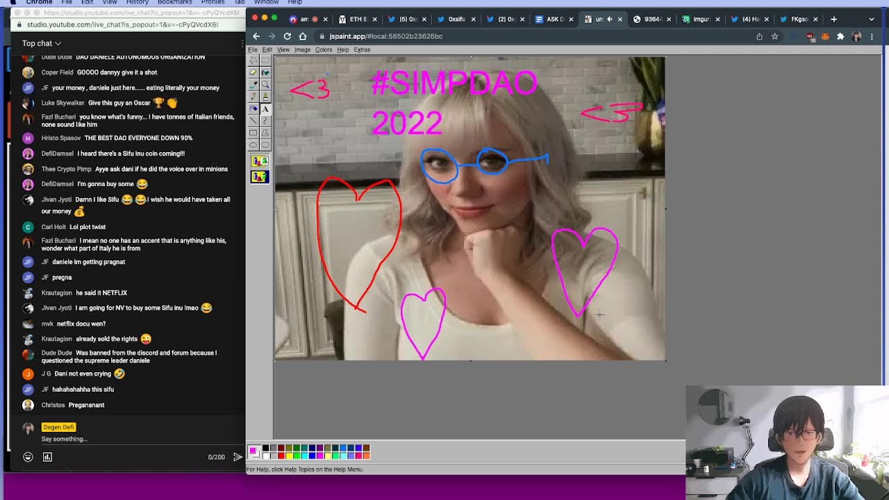Switch to the 0xsifu Twitter tab
Image resolution: width=889 pixels, height=500 pixels.
[x=457, y=19]
